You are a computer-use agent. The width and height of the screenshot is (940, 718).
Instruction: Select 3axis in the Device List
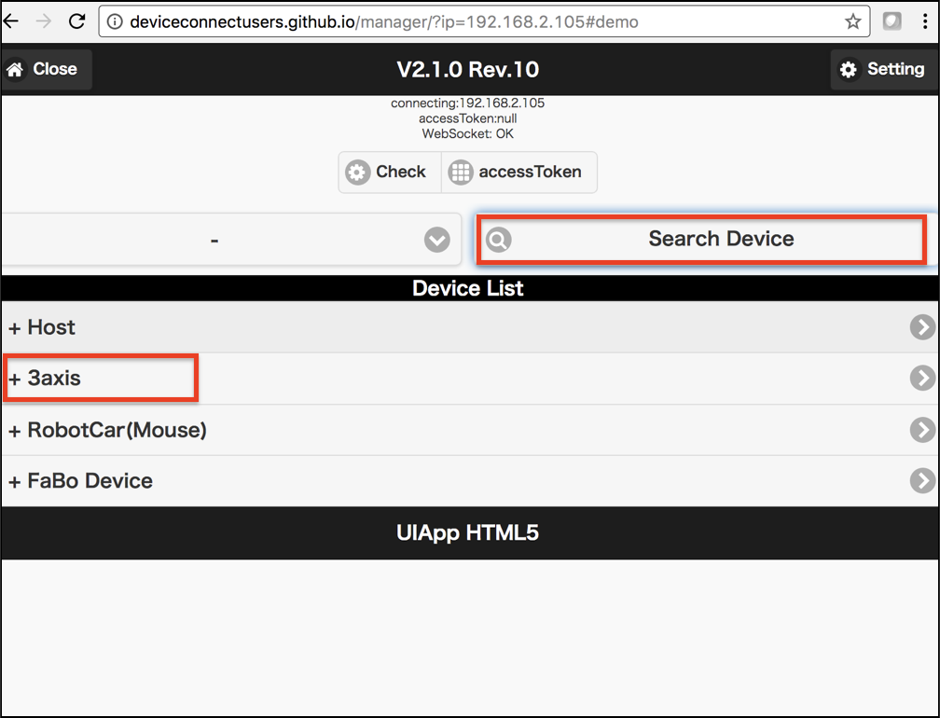pos(54,379)
